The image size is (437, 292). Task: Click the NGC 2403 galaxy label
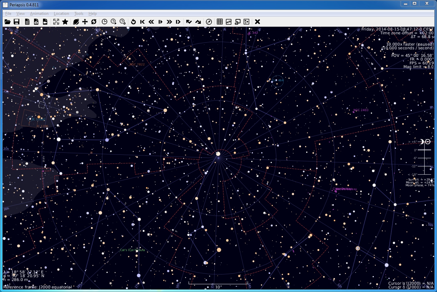[361, 110]
